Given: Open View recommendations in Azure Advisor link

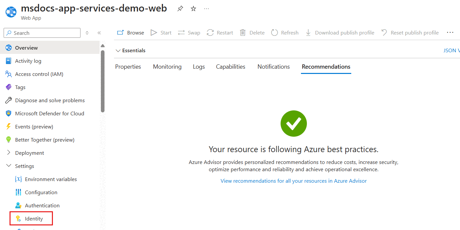Looking at the screenshot, I should 294,181.
